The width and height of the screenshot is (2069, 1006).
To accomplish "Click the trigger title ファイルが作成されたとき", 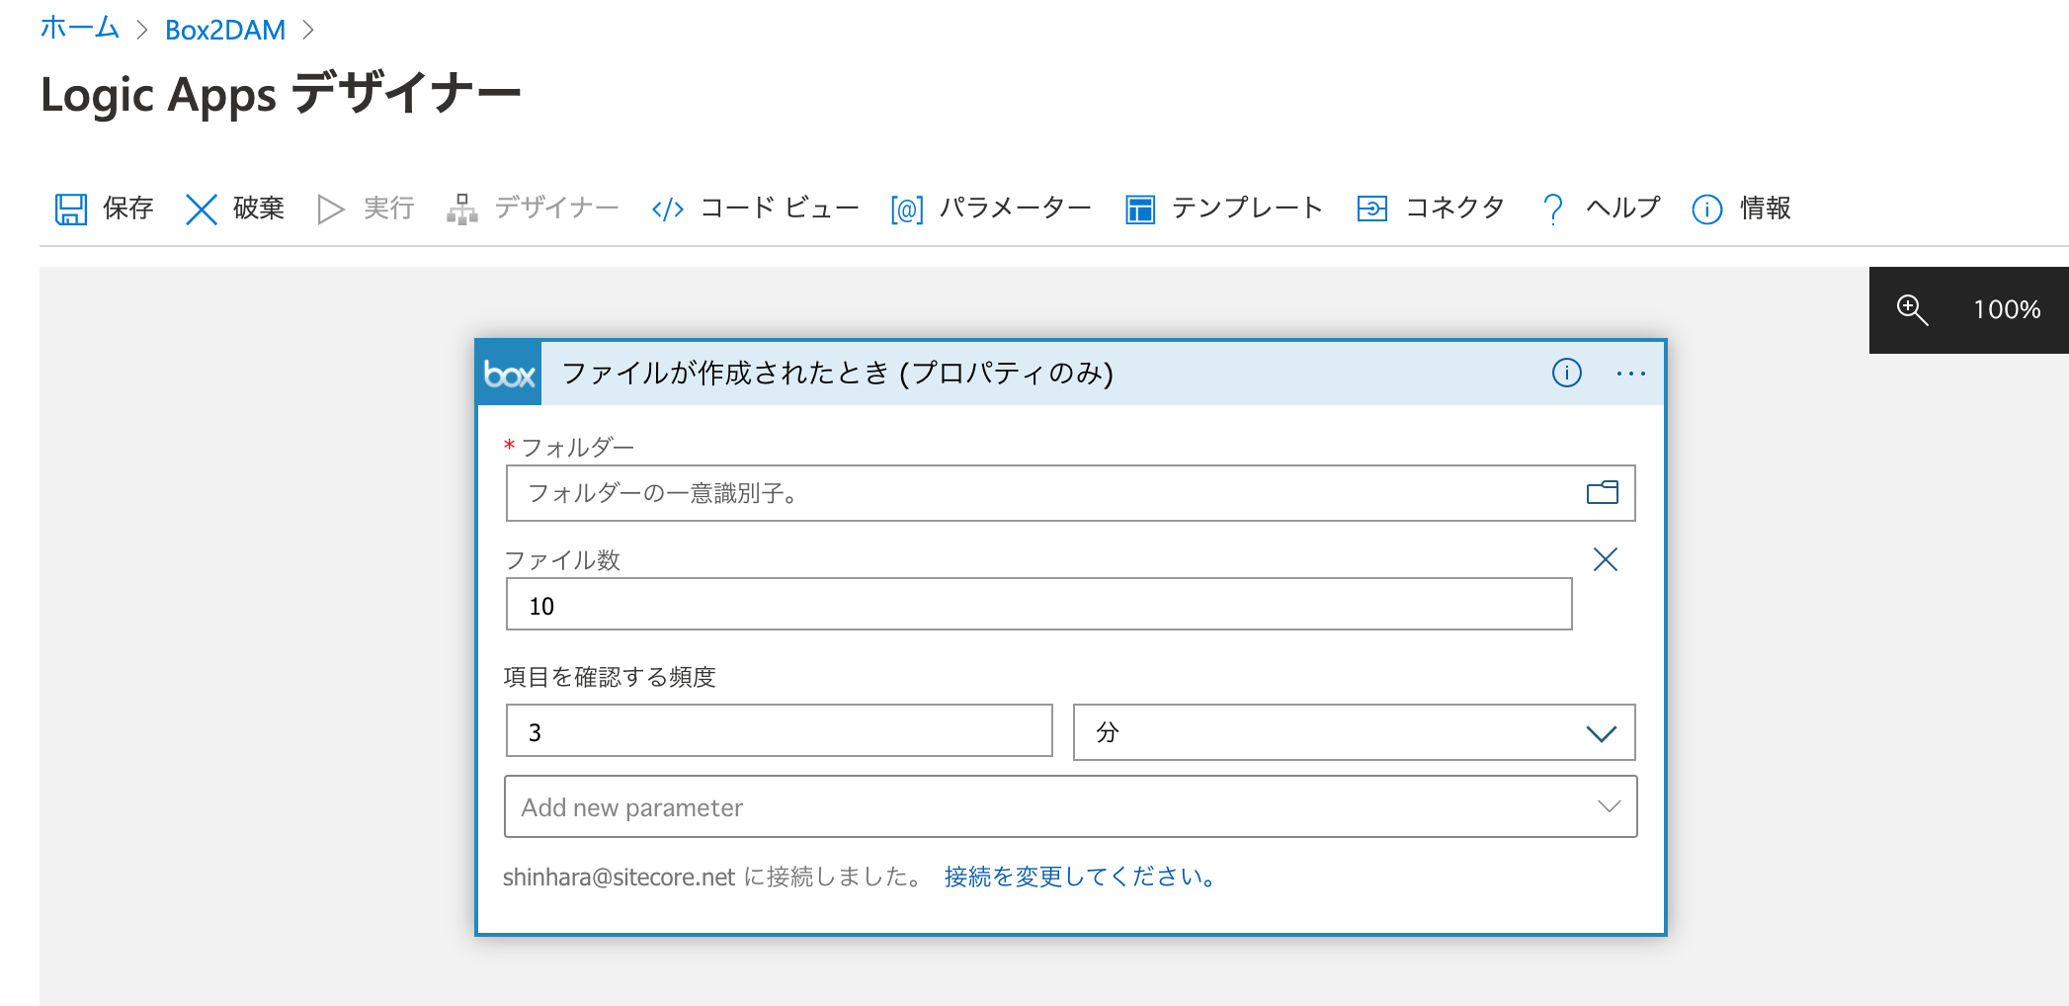I will pos(837,374).
